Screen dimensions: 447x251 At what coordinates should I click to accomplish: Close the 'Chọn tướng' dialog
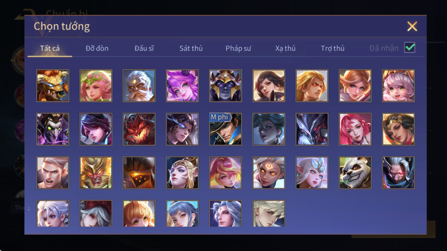click(x=412, y=26)
